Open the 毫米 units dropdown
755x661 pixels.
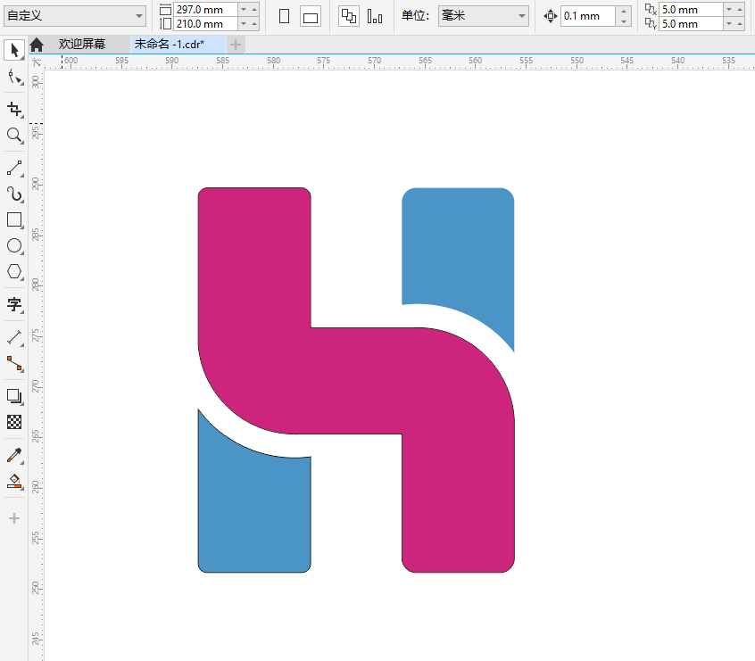484,16
